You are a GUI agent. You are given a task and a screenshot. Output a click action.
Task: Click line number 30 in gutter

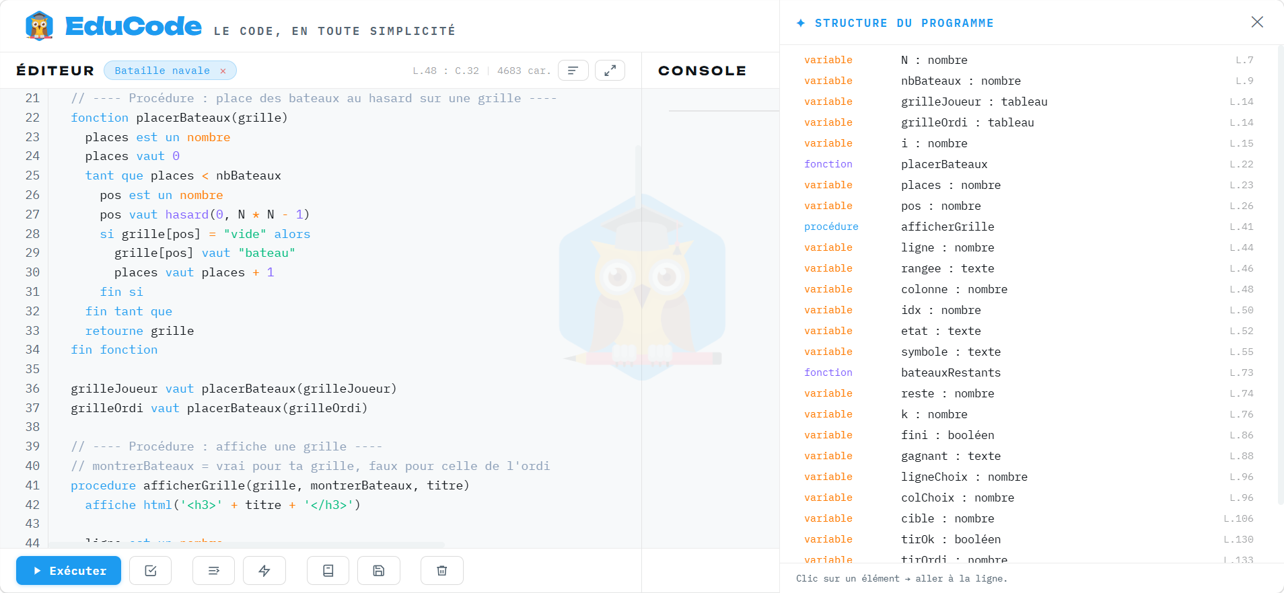point(32,272)
